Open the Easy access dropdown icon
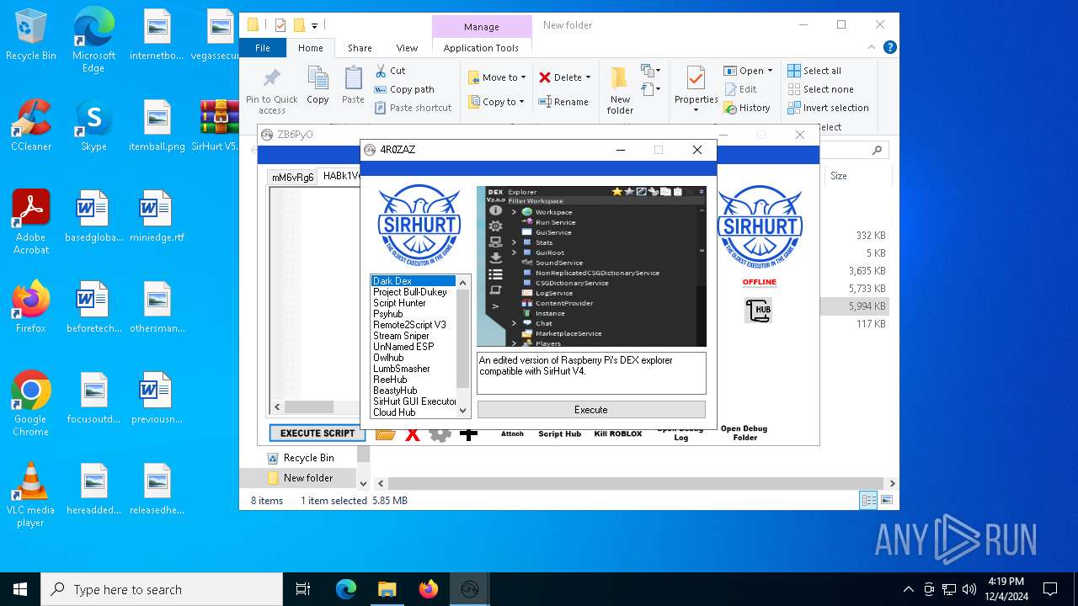This screenshot has height=606, width=1078. [650, 88]
